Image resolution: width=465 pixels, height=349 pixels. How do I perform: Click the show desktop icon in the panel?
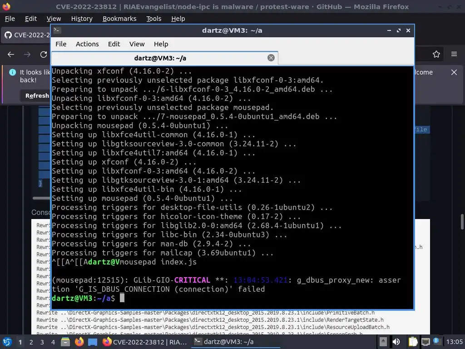(93, 342)
